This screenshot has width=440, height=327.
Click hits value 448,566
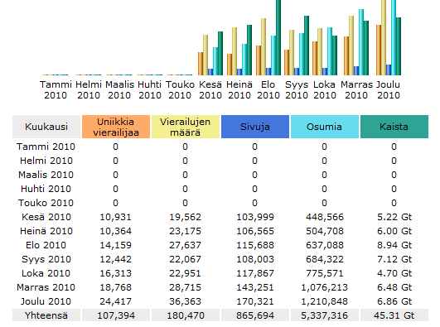324,217
